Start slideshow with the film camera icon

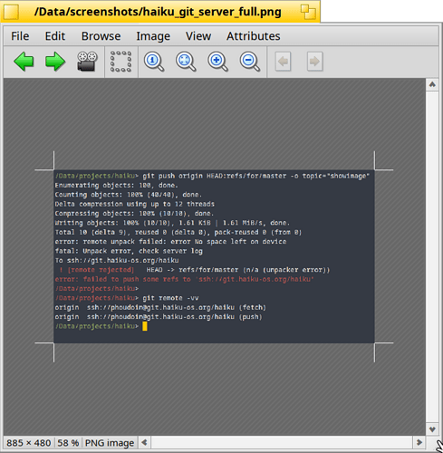pyautogui.click(x=87, y=62)
